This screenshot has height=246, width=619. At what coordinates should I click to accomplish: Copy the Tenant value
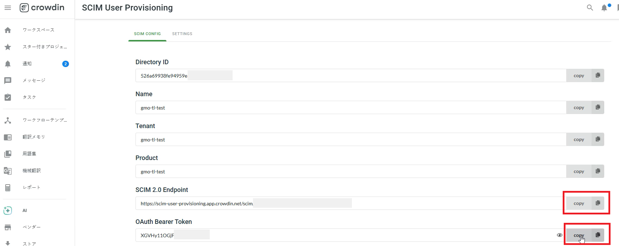[x=585, y=139]
